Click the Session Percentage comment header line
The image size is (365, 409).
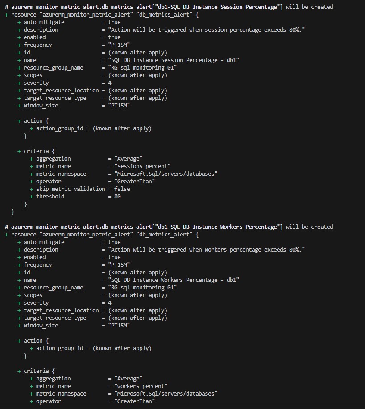tap(169, 7)
